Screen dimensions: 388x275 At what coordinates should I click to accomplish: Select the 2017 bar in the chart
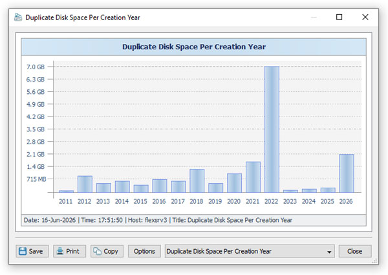[x=178, y=186]
